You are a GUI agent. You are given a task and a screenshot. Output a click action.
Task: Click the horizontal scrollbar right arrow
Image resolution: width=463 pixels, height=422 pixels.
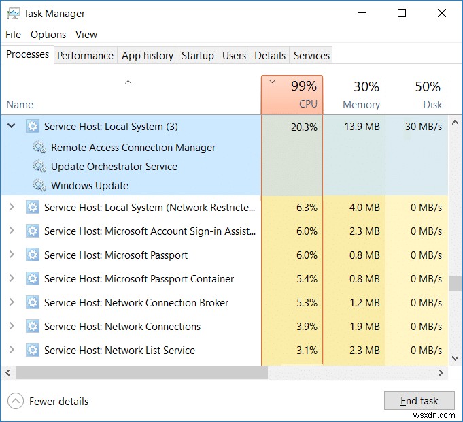pyautogui.click(x=441, y=372)
